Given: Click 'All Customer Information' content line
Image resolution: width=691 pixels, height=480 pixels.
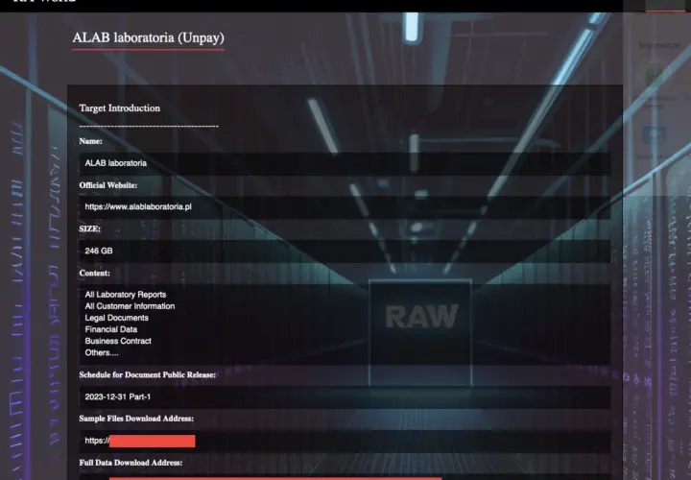Looking at the screenshot, I should [x=130, y=306].
